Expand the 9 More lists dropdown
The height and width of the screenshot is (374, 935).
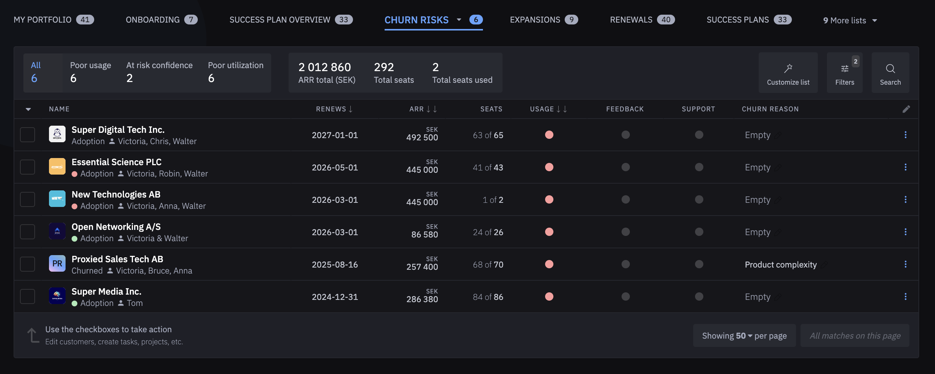pos(850,20)
